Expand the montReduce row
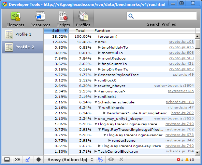 99,58
